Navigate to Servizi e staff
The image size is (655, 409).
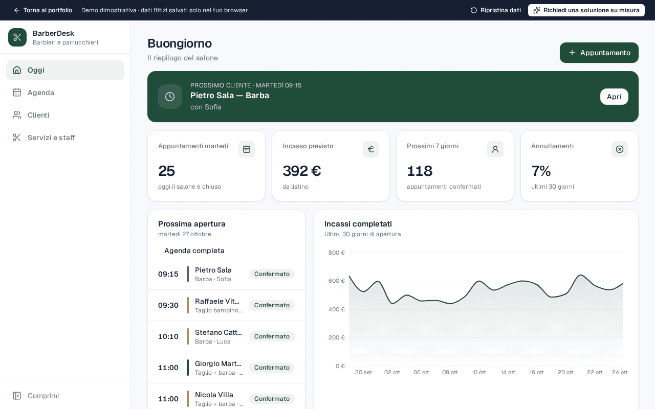[x=65, y=138]
